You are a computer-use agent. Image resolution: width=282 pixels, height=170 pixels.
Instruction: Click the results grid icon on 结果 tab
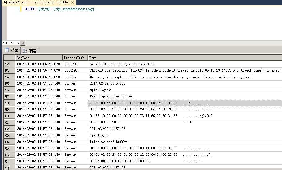pyautogui.click(x=7, y=50)
